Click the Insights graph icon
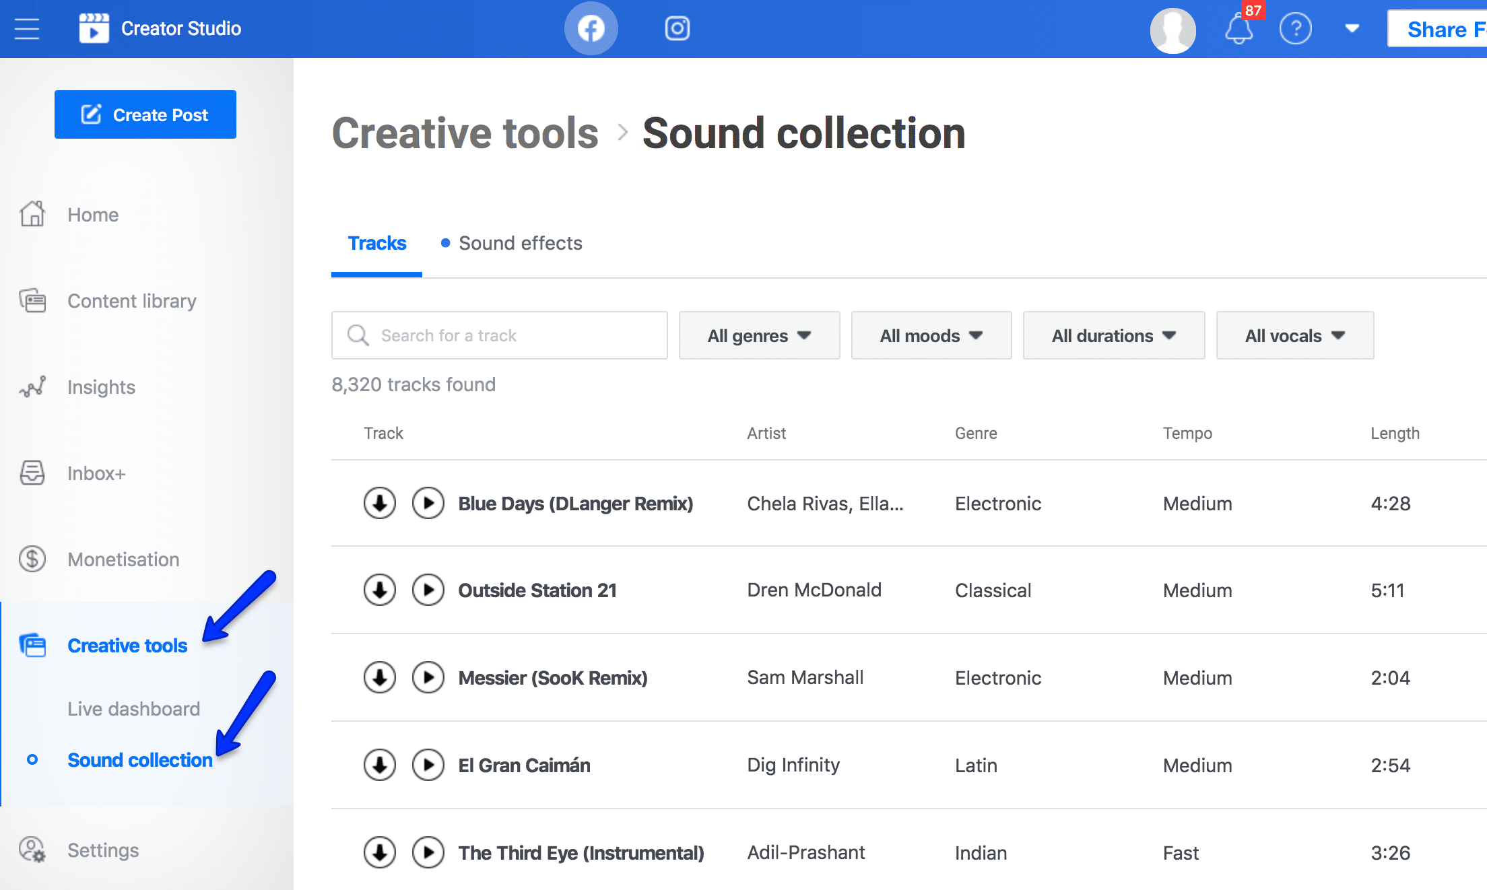The width and height of the screenshot is (1487, 890). (x=32, y=386)
